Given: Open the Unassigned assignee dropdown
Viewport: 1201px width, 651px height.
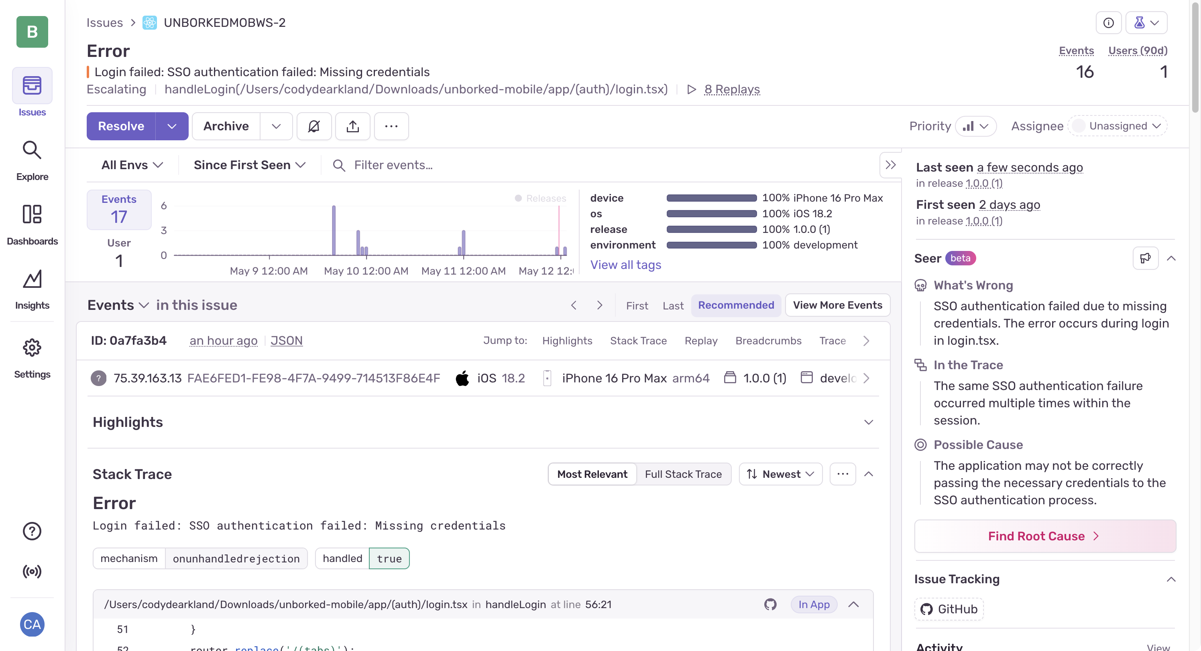Looking at the screenshot, I should pyautogui.click(x=1117, y=126).
